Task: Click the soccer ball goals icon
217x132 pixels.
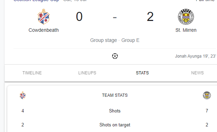Action: point(115,56)
